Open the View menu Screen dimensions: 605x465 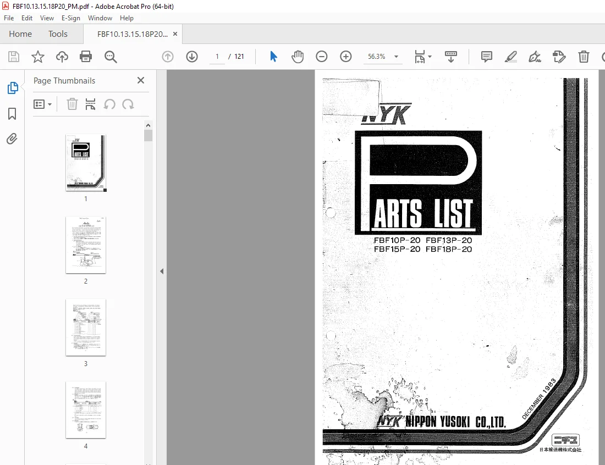click(x=47, y=18)
